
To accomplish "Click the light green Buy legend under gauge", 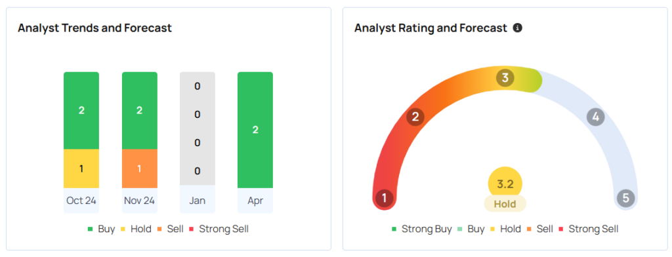I will pos(471,229).
